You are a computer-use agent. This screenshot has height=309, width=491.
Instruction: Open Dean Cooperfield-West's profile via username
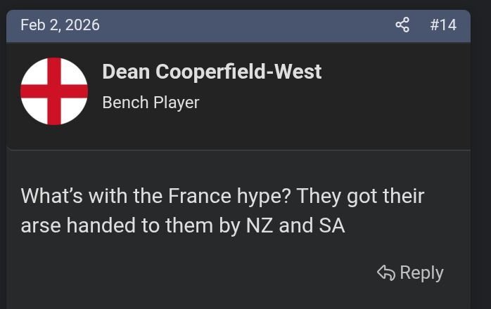pos(212,72)
